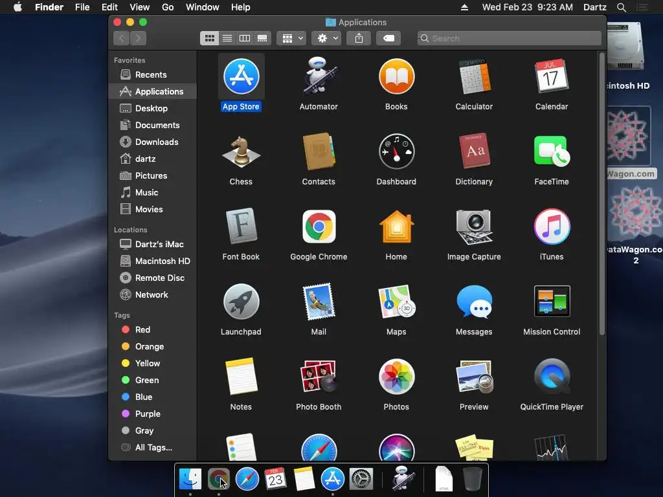This screenshot has width=663, height=497.
Task: Filter by the Red tag
Action: click(x=153, y=329)
